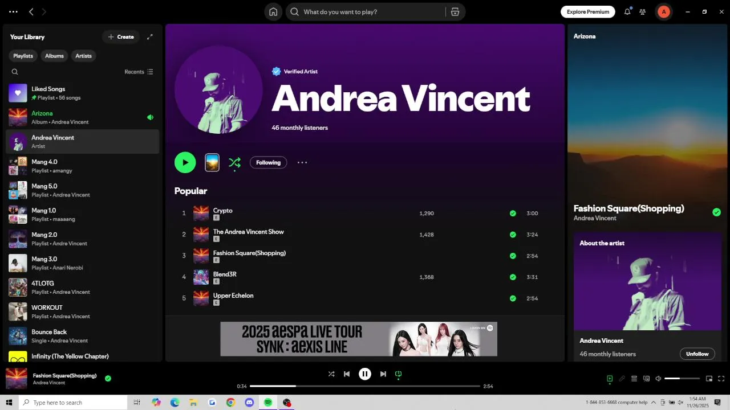This screenshot has height=410, width=730.
Task: Open Connect to a device icon
Action: point(647,379)
